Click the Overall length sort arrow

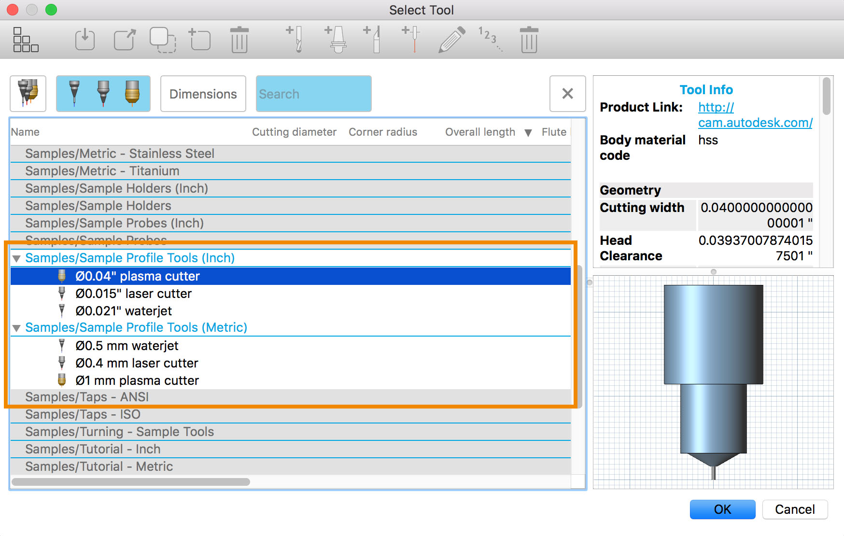(528, 133)
